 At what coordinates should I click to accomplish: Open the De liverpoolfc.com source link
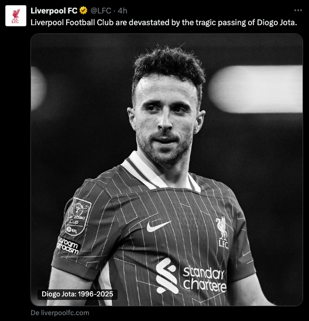point(60,313)
